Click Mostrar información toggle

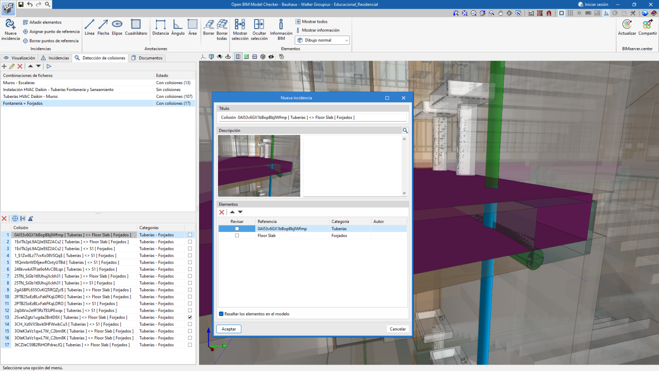317,30
